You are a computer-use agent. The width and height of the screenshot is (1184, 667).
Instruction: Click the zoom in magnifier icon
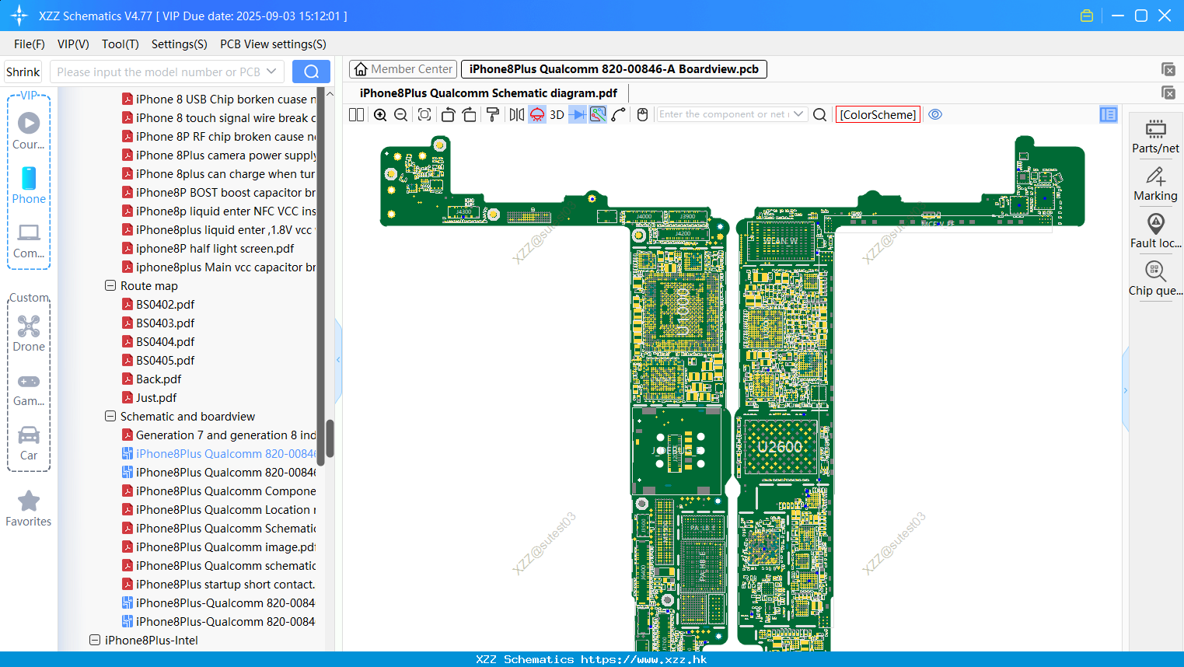coord(380,115)
